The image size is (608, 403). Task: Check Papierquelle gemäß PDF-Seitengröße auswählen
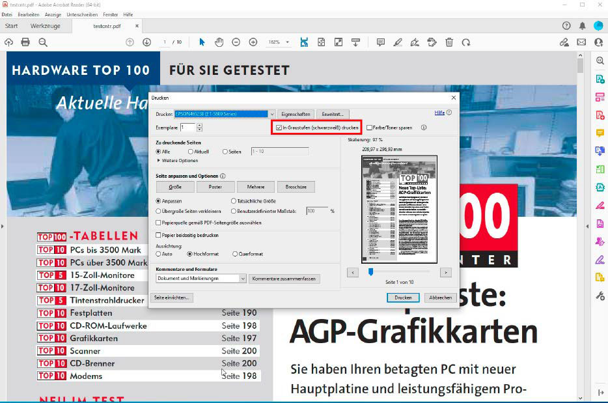click(x=158, y=223)
